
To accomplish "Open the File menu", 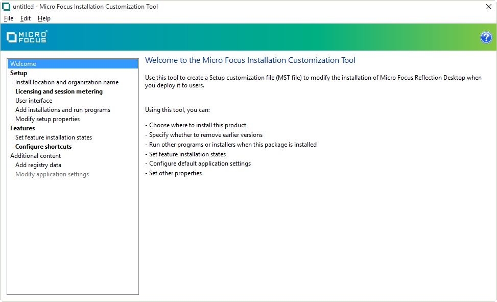I will 9,18.
